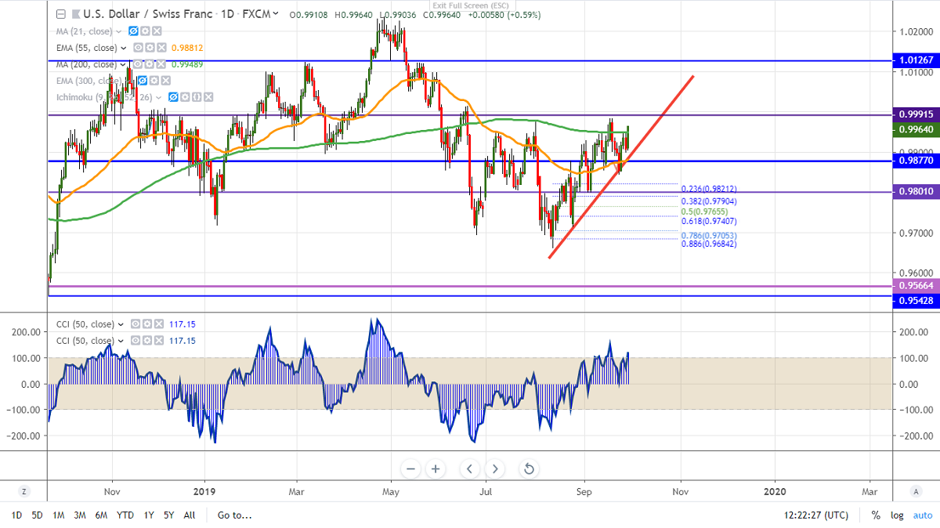940x528 pixels.
Task: Select the YTD date range
Action: (x=125, y=515)
